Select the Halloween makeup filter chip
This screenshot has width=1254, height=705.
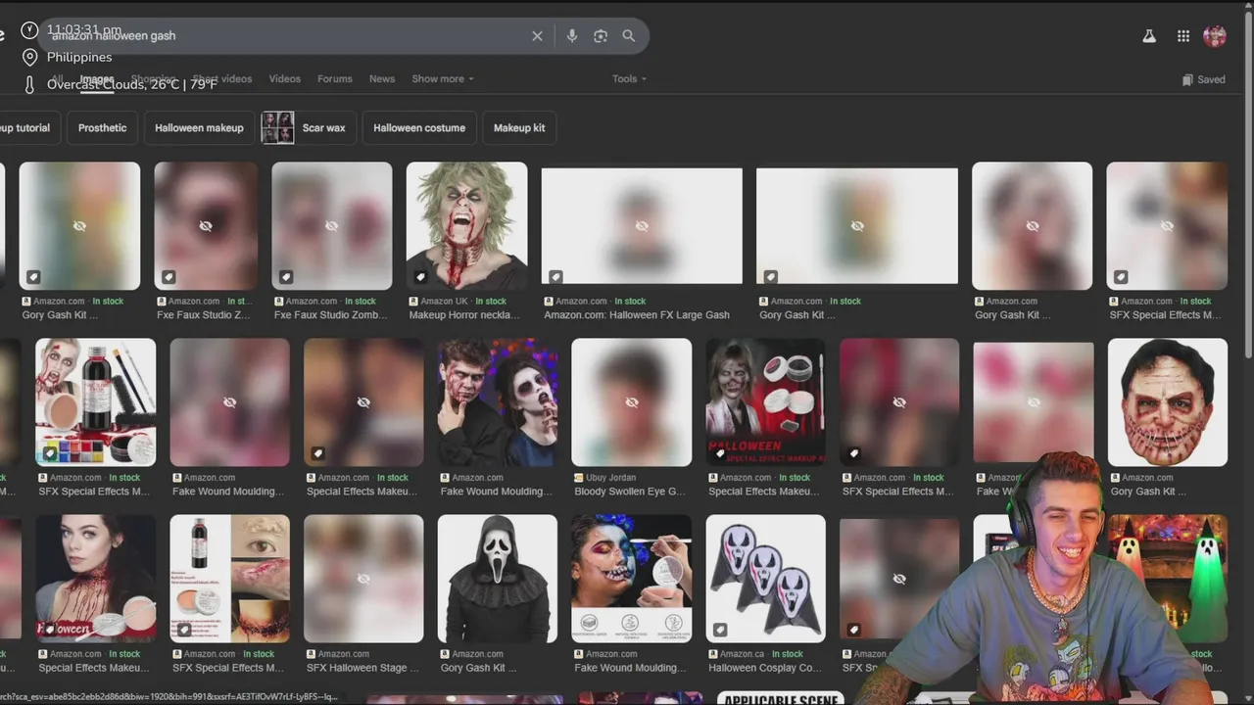(199, 128)
